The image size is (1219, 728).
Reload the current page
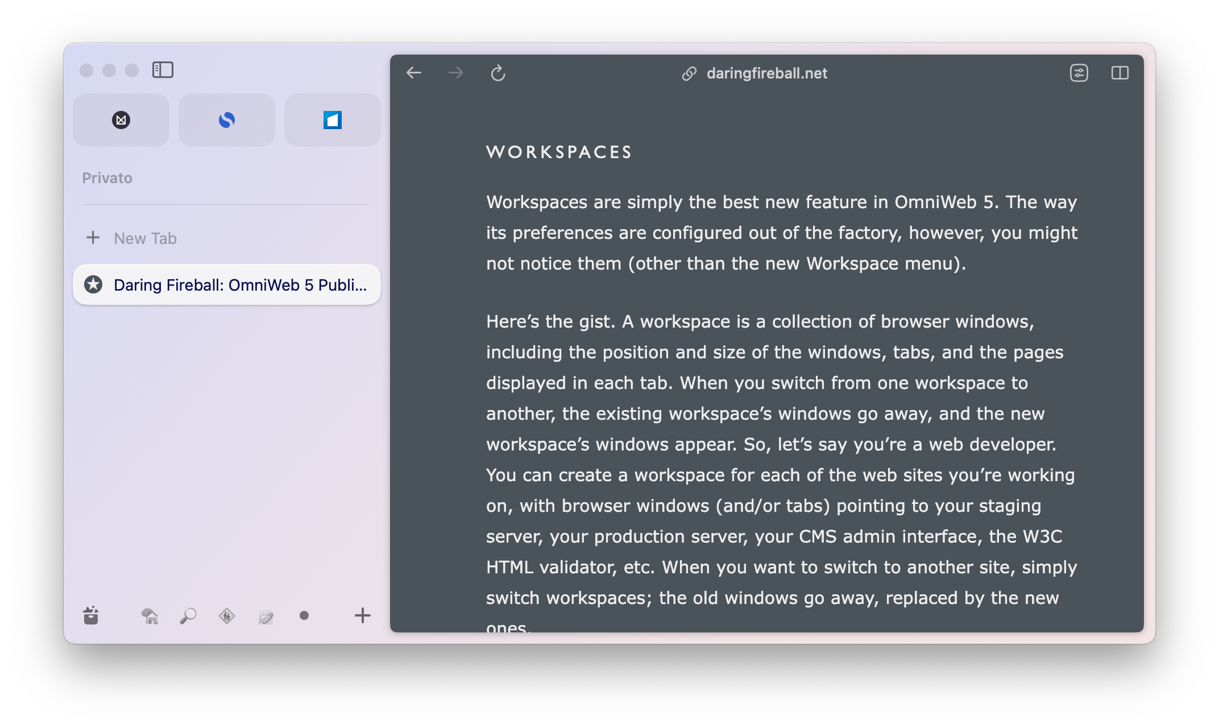coord(497,73)
